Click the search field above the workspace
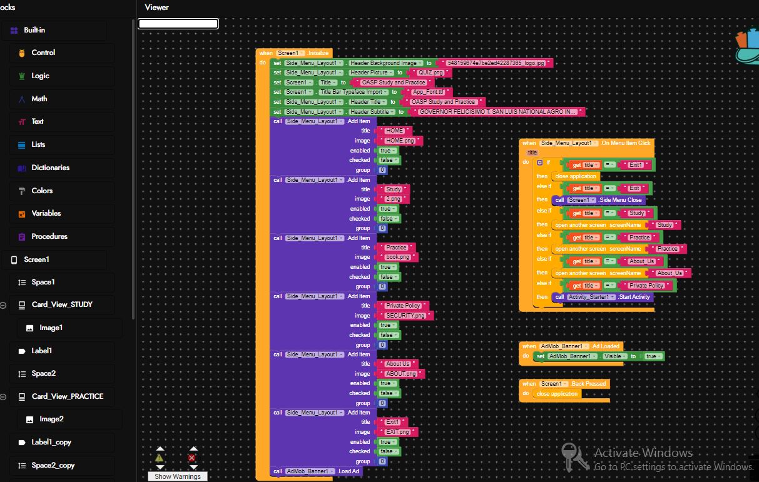The height and width of the screenshot is (482, 759). (x=178, y=24)
